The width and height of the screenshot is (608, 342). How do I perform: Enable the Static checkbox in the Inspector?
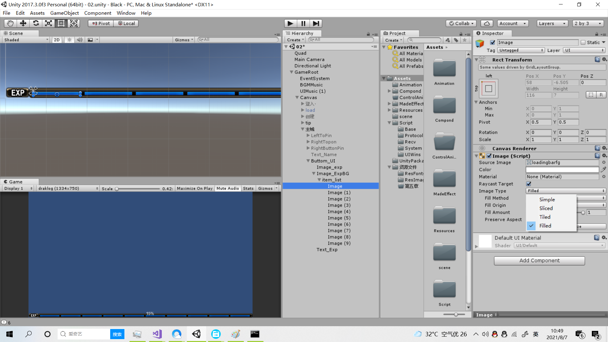pos(583,42)
